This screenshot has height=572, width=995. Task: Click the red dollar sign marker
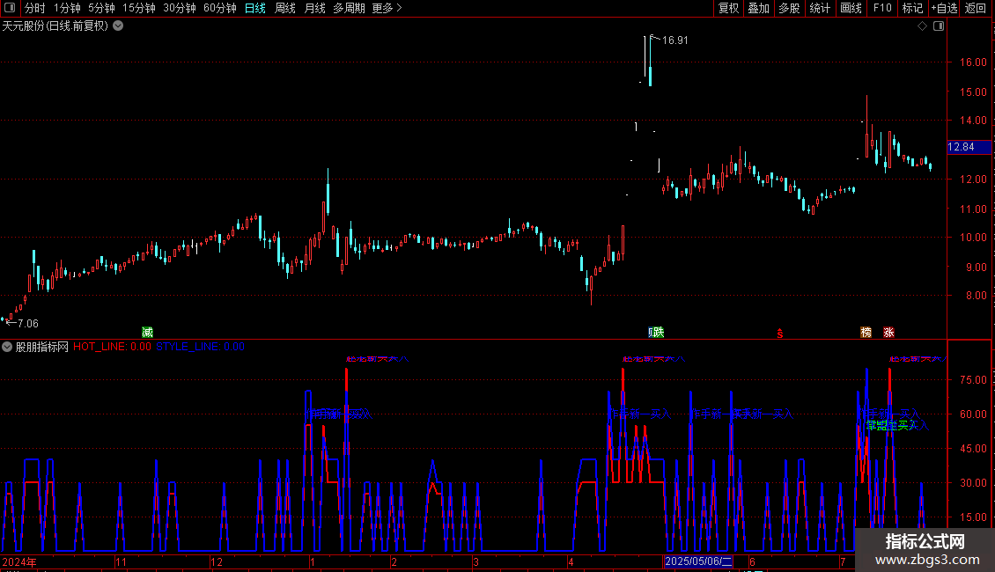(780, 334)
